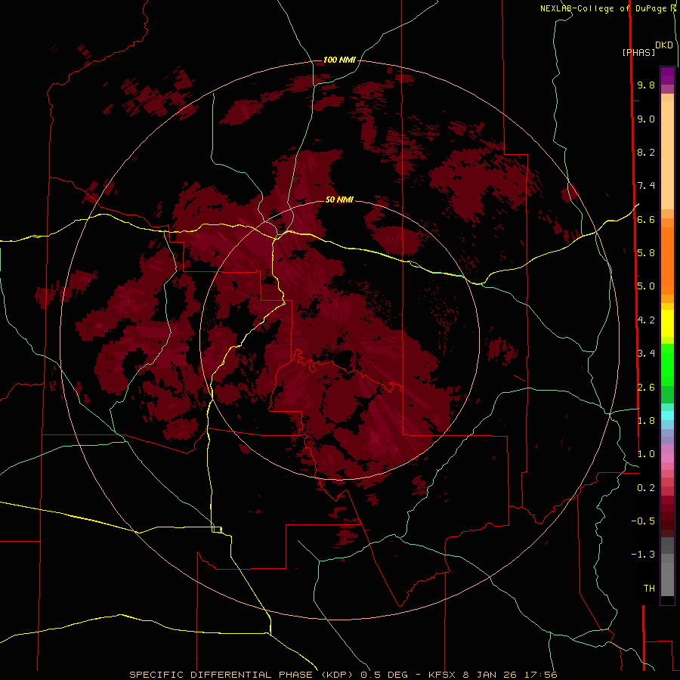Select the 0.2 scale value

pos(646,488)
